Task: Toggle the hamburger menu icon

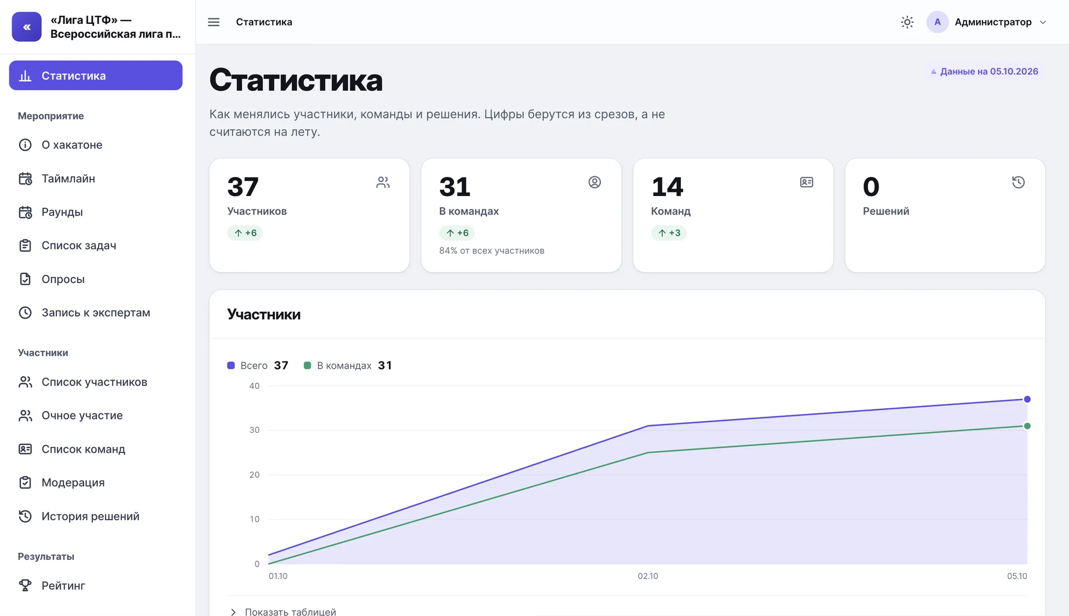Action: click(x=214, y=22)
